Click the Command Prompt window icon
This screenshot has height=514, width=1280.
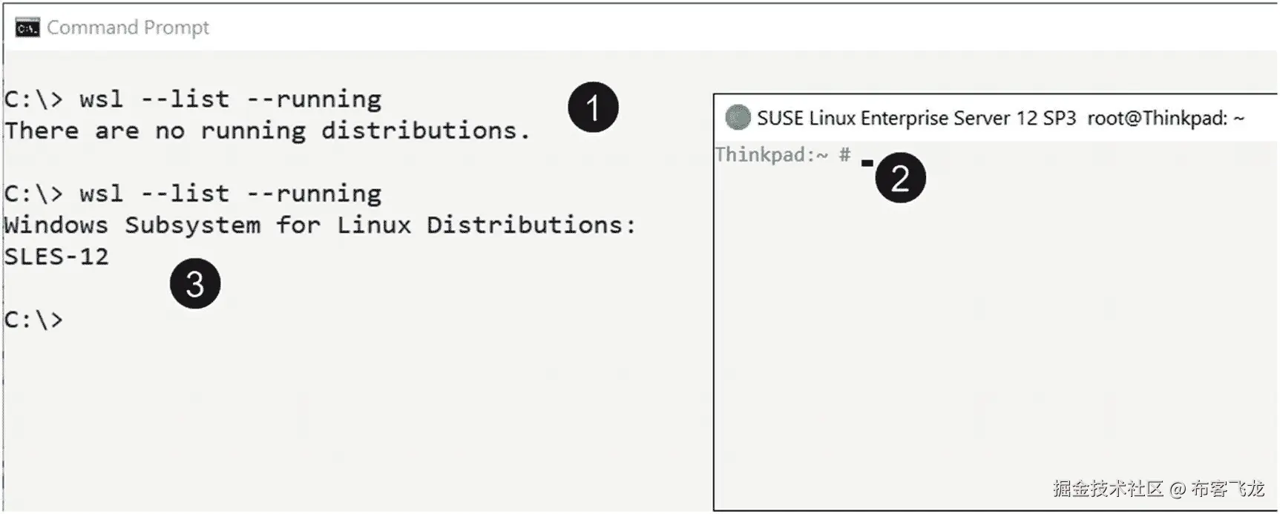click(27, 28)
